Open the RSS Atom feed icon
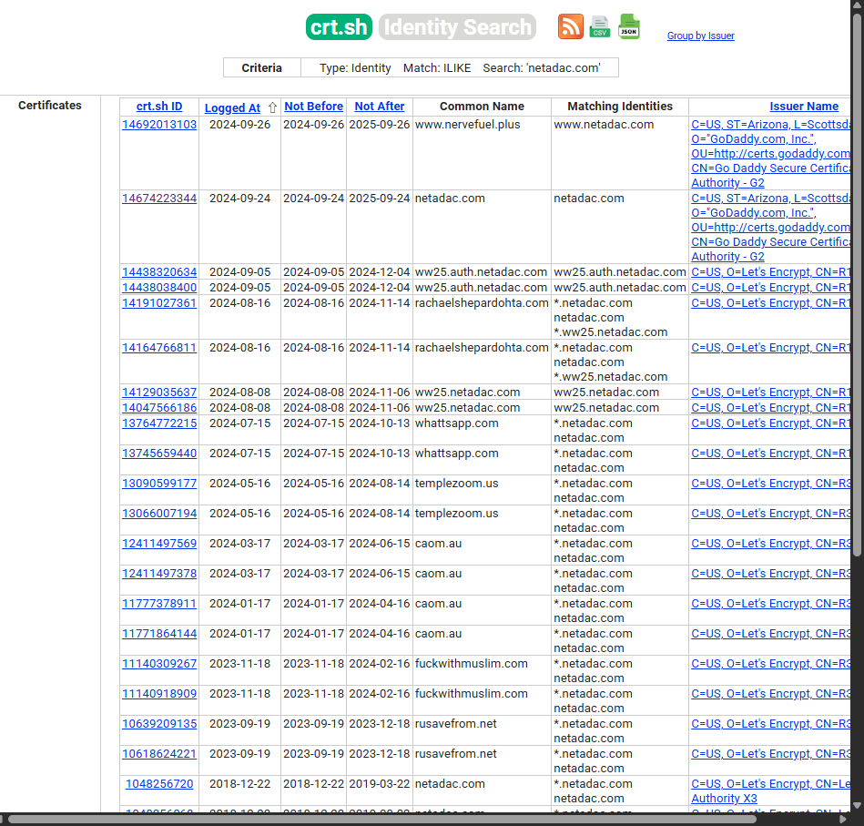 point(570,26)
